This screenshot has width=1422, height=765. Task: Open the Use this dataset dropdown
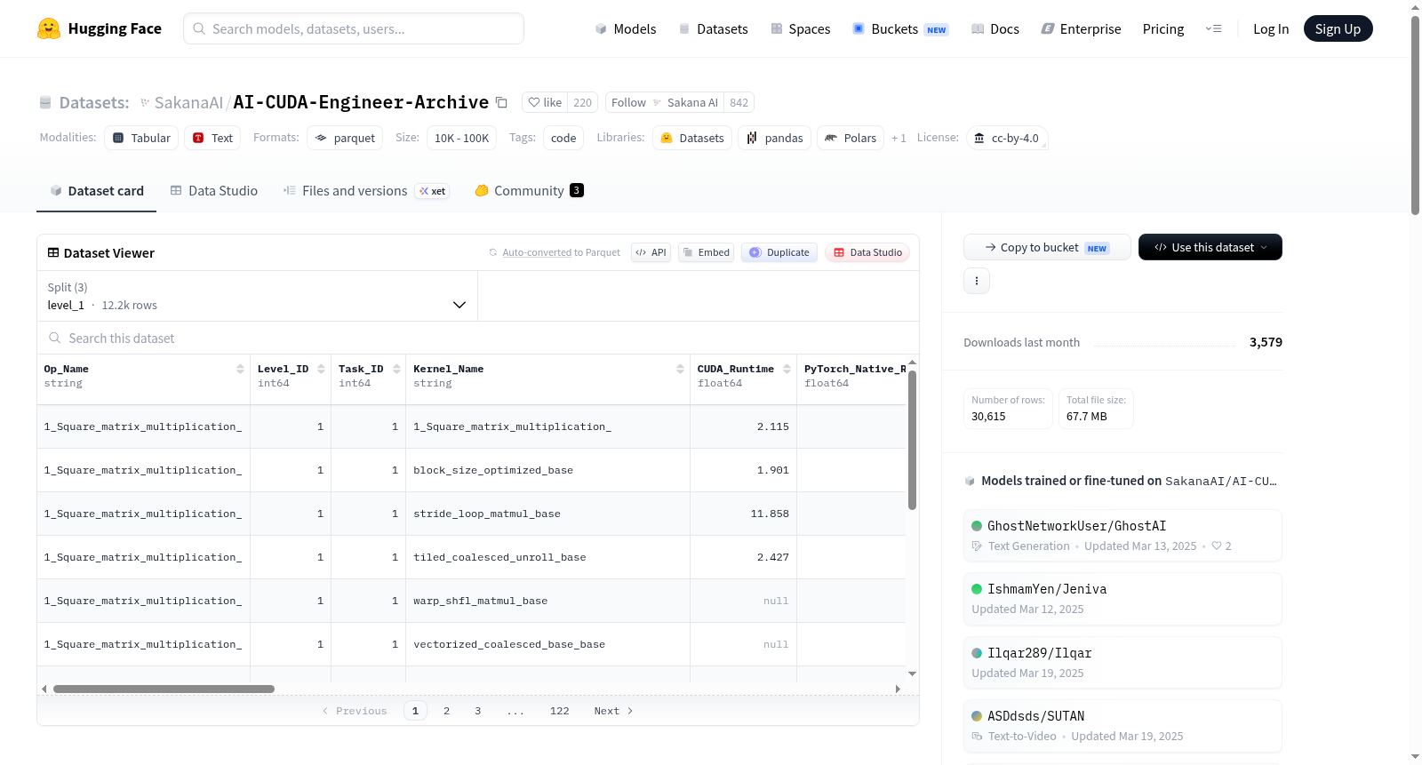(1210, 247)
